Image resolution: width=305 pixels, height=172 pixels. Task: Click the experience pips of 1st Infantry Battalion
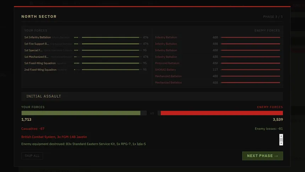(x=77, y=37)
